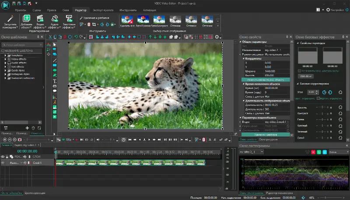The image size is (350, 200).
Task: Select the Text (T) tool in left toolbar
Action: pos(55,81)
